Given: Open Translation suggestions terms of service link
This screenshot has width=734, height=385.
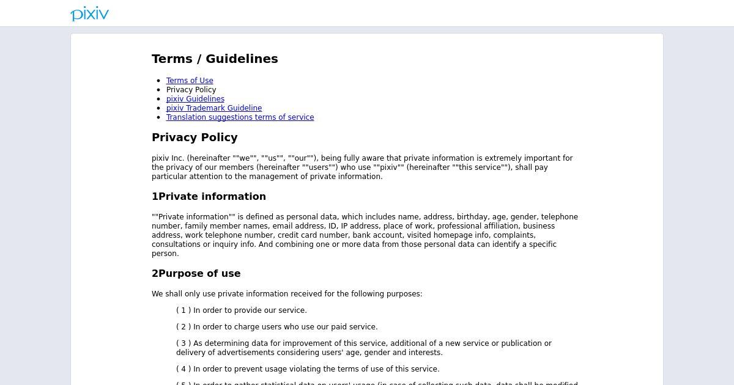Looking at the screenshot, I should 240,117.
